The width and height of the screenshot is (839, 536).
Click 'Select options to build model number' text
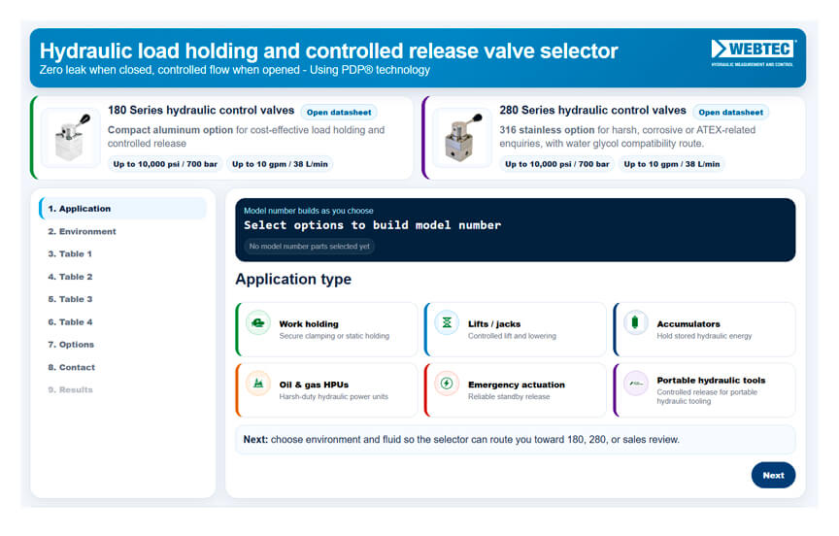coord(373,225)
